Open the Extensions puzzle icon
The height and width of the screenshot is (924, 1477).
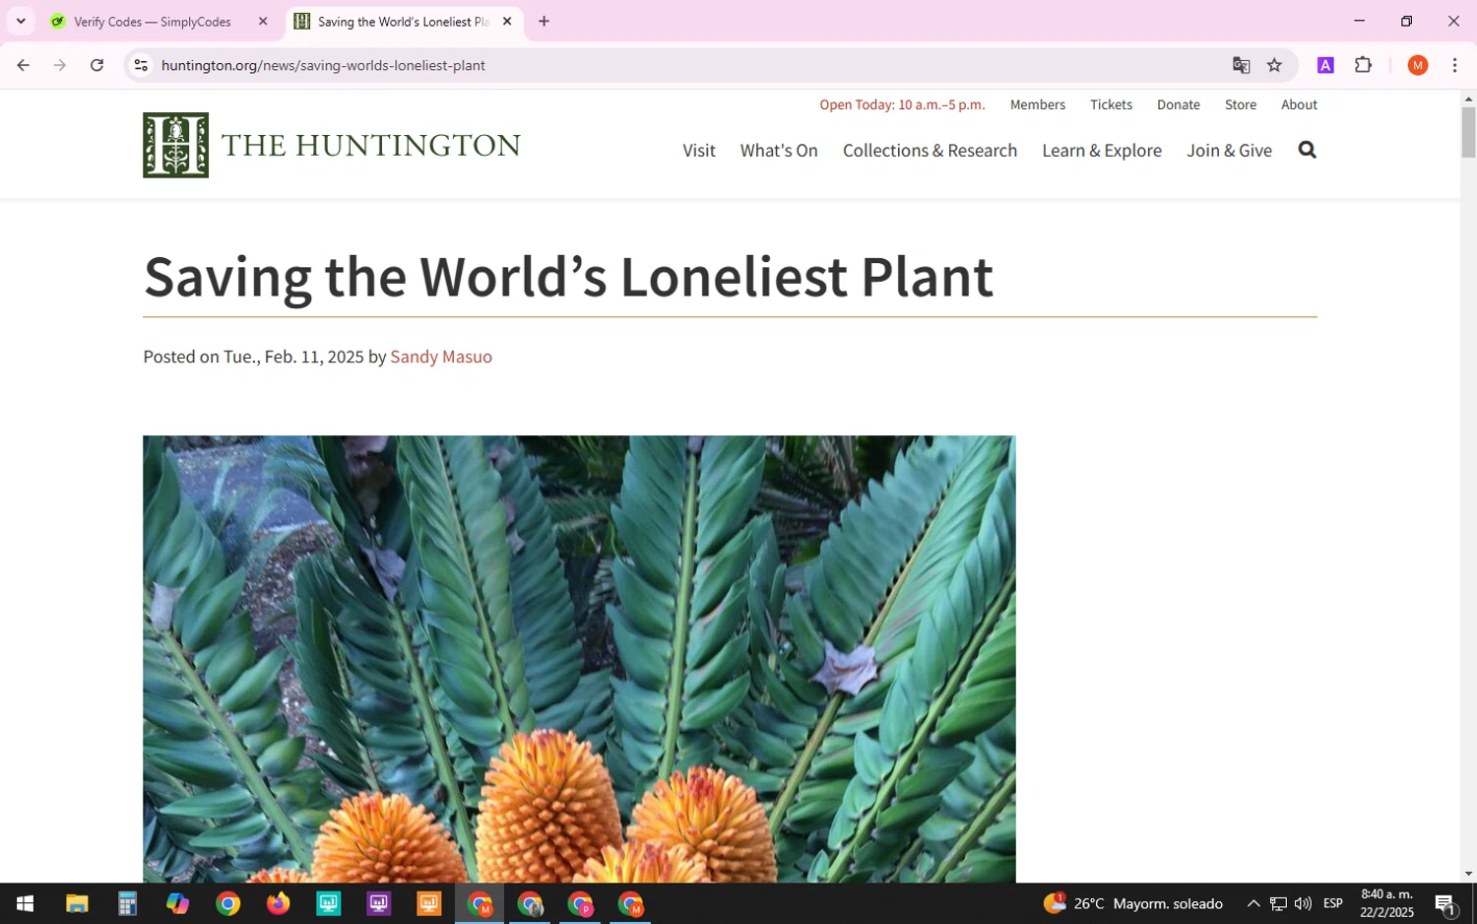1363,65
